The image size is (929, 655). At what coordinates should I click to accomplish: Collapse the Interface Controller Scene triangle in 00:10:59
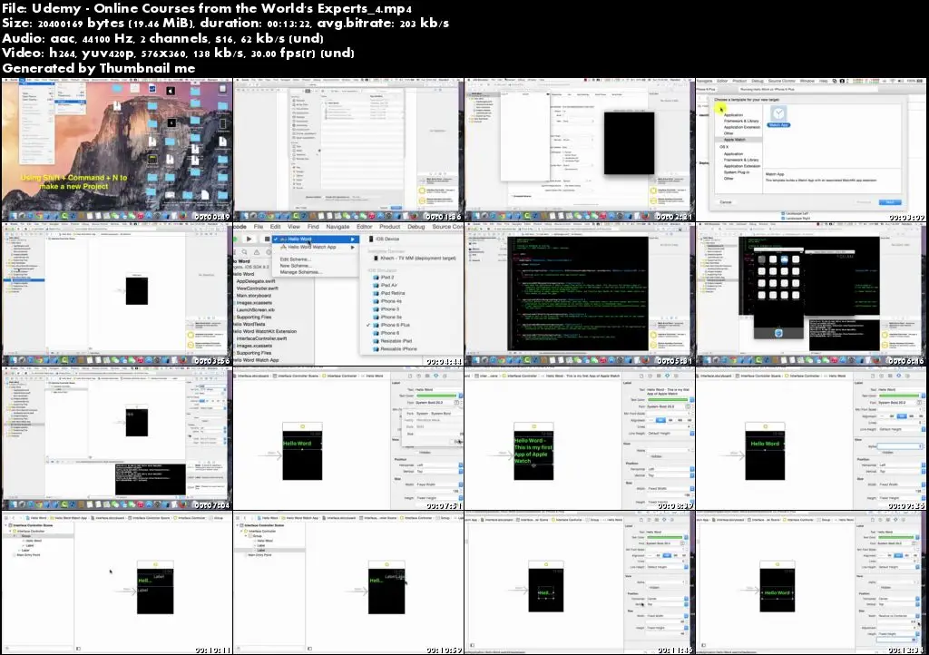(x=237, y=525)
